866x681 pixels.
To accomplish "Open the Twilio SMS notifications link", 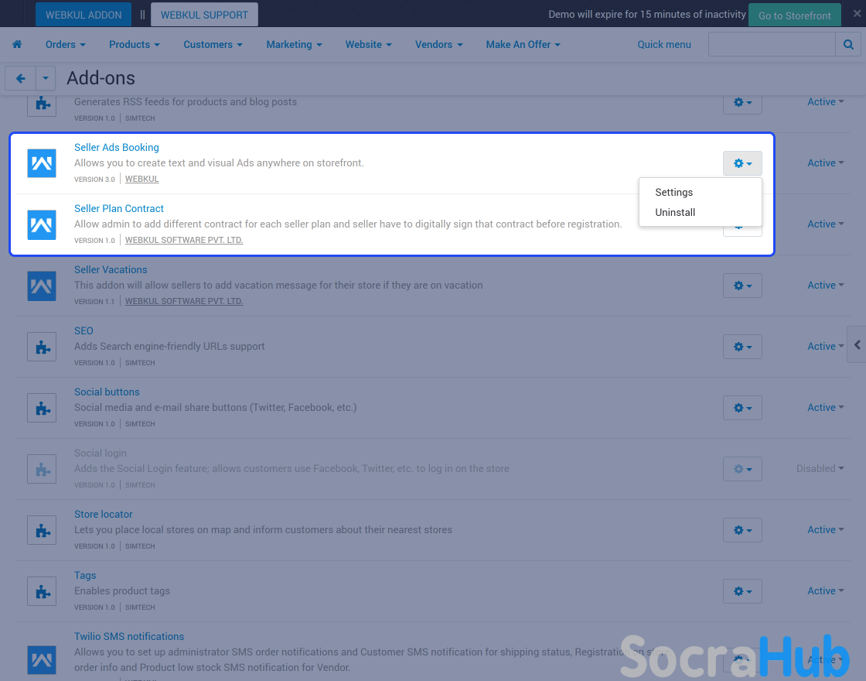I will pos(128,637).
